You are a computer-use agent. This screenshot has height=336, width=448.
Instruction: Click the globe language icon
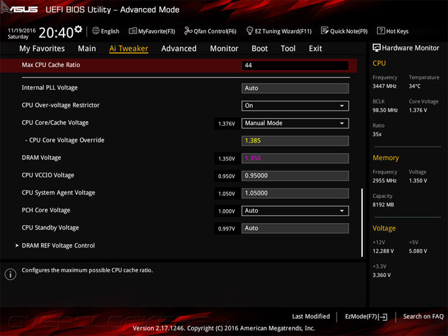(x=96, y=30)
